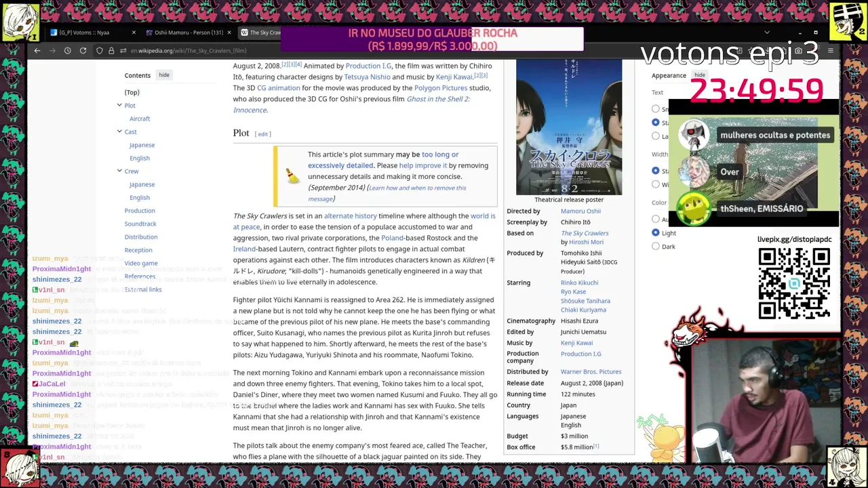Select the Wide width radio
This screenshot has height=488, width=868.
pos(656,184)
